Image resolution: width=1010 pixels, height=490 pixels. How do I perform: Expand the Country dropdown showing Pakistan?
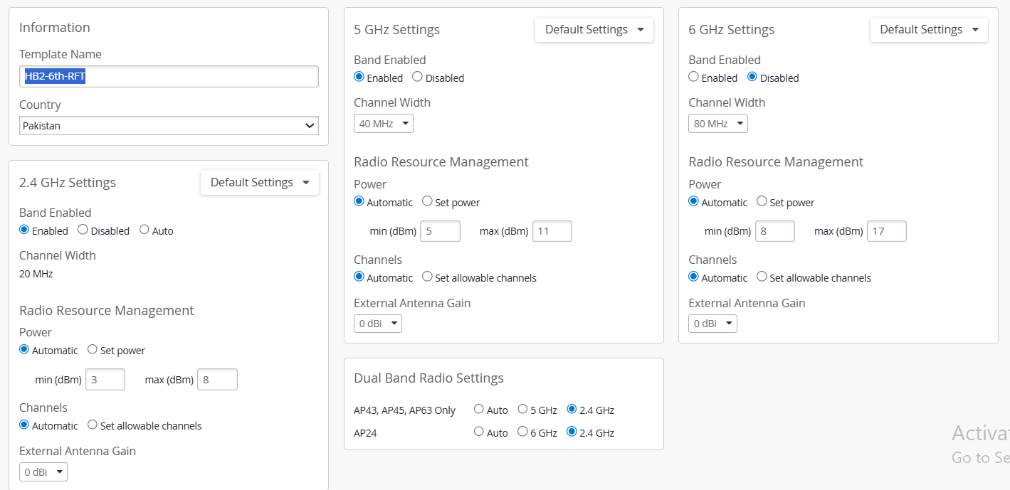pyautogui.click(x=169, y=126)
